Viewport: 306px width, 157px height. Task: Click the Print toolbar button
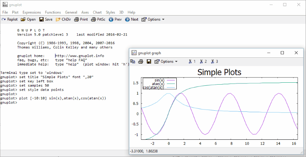81,19
